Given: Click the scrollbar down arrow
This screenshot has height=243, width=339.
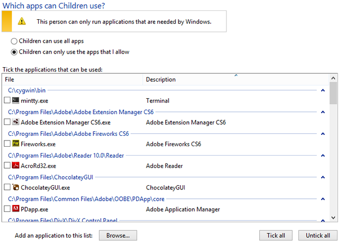Looking at the screenshot, I should [x=333, y=218].
